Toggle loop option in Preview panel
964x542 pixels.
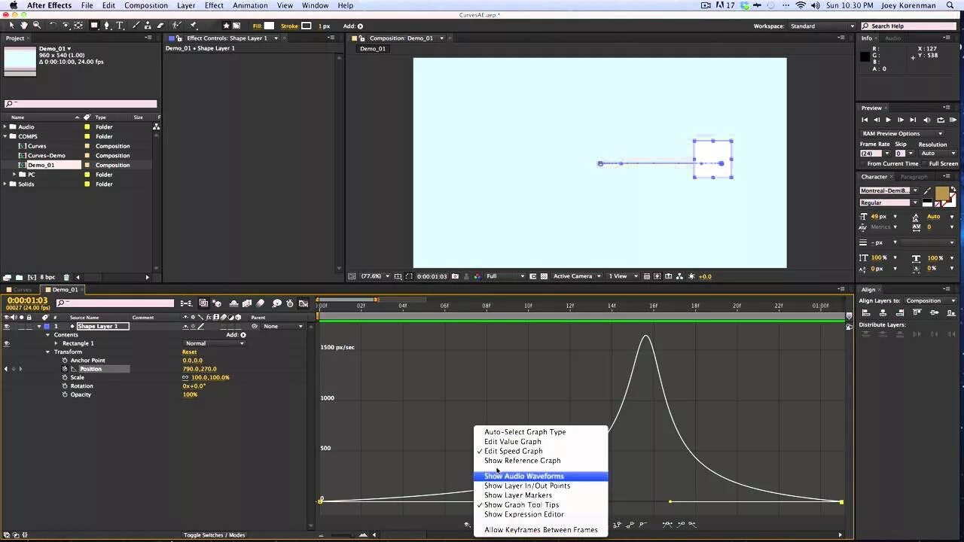[x=941, y=120]
